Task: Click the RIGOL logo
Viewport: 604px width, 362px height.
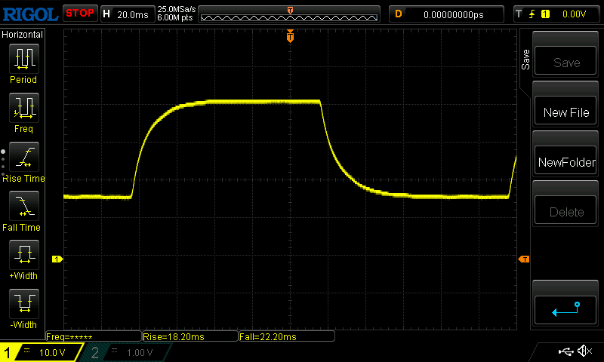Action: [30, 14]
